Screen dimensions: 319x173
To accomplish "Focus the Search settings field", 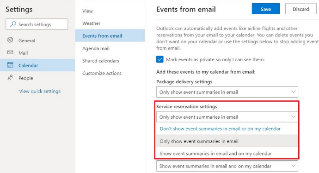I will coord(37,24).
